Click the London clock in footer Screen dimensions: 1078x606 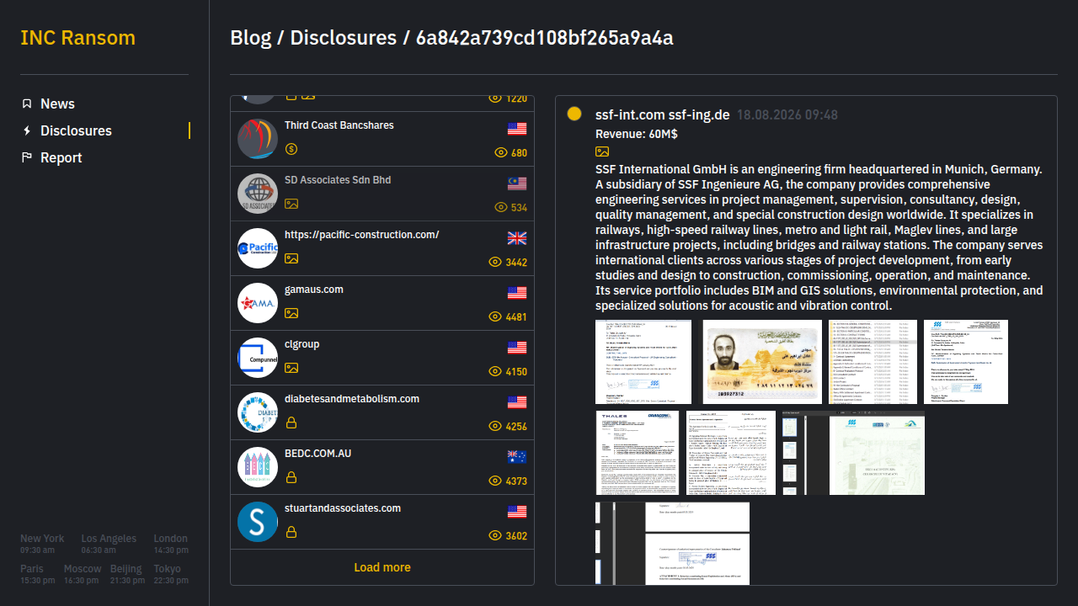coord(171,544)
